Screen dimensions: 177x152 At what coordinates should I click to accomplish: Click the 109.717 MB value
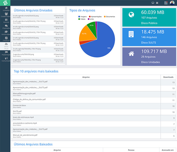(154, 51)
